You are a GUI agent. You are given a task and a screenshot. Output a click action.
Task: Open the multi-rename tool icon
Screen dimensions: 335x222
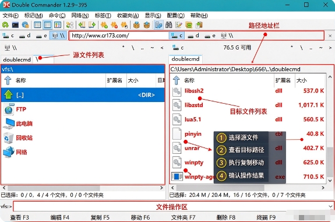click(179, 25)
